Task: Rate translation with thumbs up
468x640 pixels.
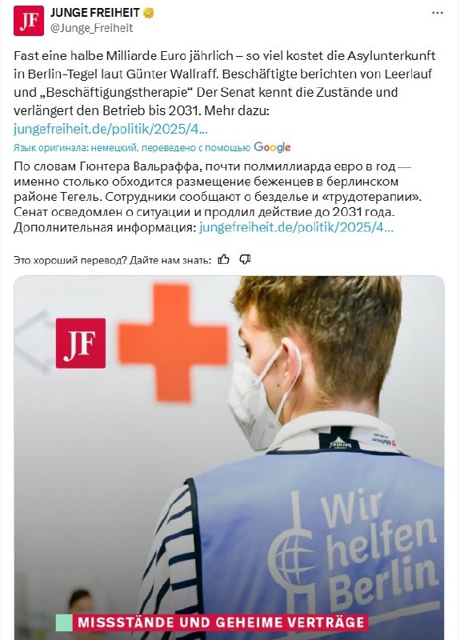Action: pos(223,259)
